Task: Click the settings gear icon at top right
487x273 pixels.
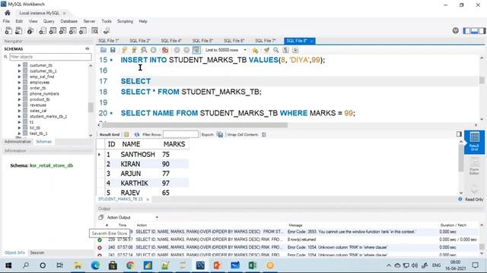Action: tap(455, 30)
